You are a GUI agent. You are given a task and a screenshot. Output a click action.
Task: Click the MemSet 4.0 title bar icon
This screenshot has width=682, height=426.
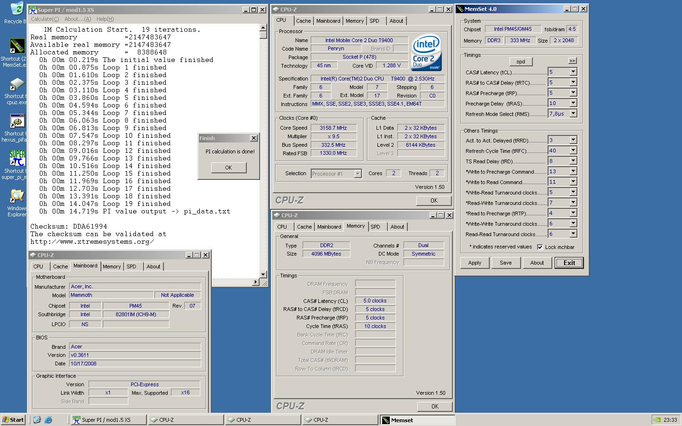click(460, 9)
